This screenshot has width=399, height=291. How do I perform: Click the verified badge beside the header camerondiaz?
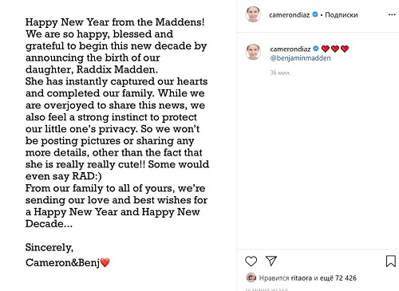point(315,14)
